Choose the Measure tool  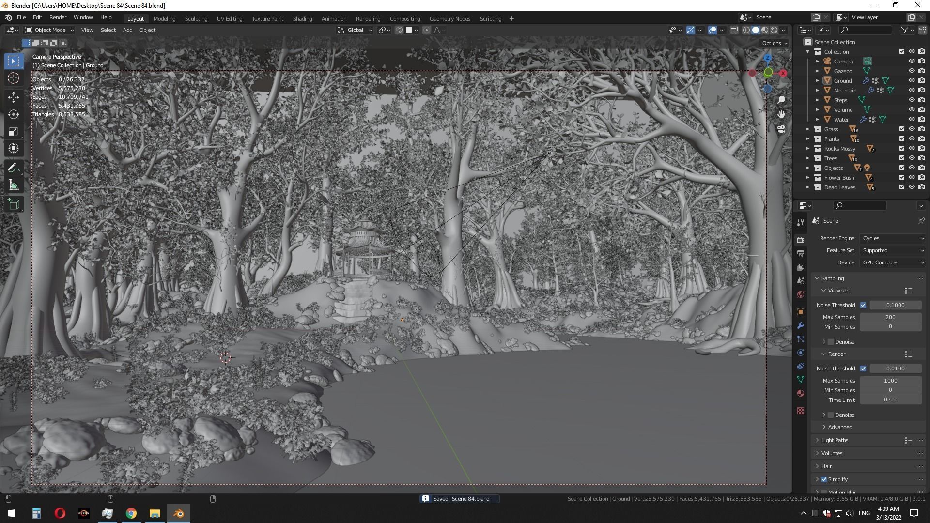click(x=14, y=186)
